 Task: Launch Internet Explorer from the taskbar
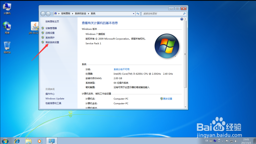click(17, 141)
